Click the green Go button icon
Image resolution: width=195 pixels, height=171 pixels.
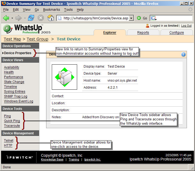[139, 18]
